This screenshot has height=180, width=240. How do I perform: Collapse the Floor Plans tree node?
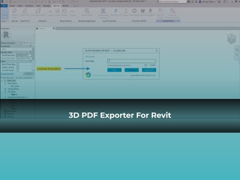[x=5, y=83]
